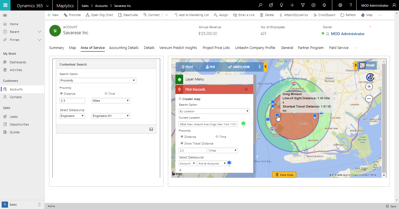Toggle the hamburger navigation menu
This screenshot has height=209, width=399.
(5, 15)
